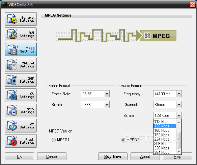Select the MPEG1 radio button
This screenshot has width=197, height=165.
point(54,140)
